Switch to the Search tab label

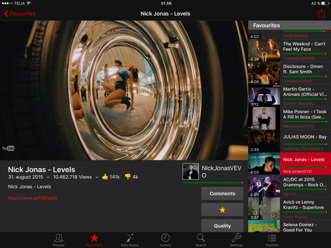tap(201, 245)
